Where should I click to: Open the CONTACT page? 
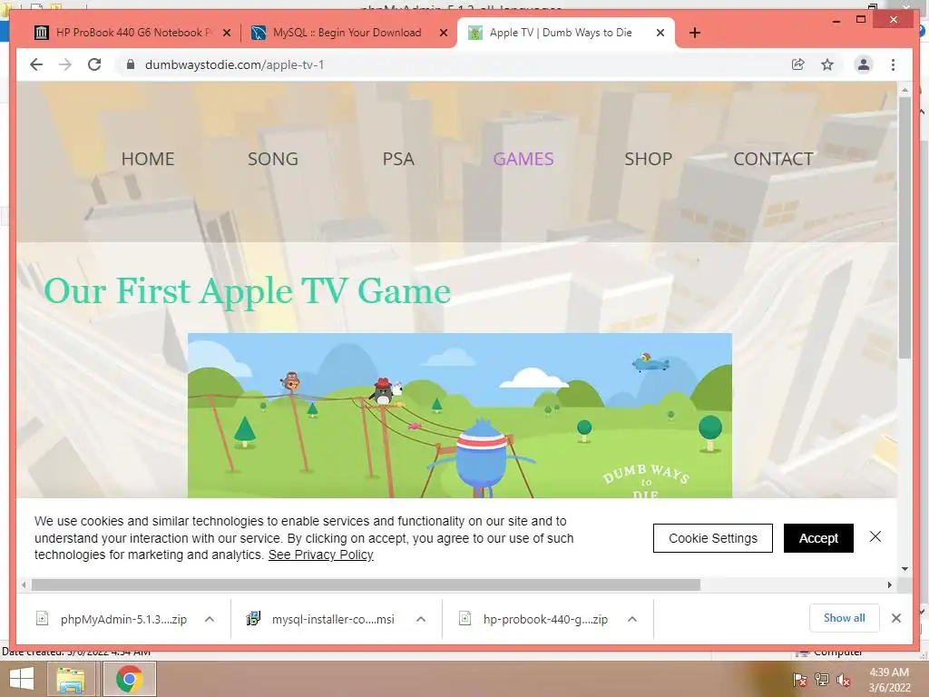(773, 159)
